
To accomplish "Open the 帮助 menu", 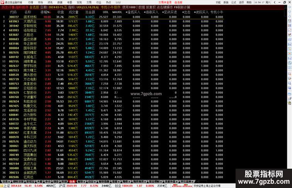I will 249,2.
